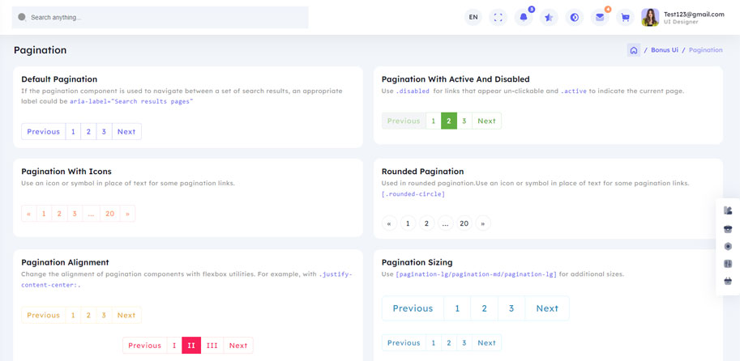Select page 3 in Default Pagination

click(104, 131)
